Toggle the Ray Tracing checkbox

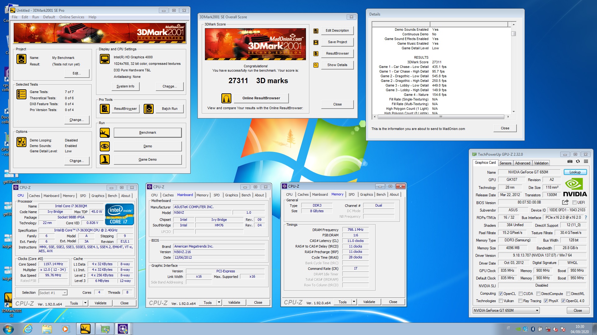point(521,301)
